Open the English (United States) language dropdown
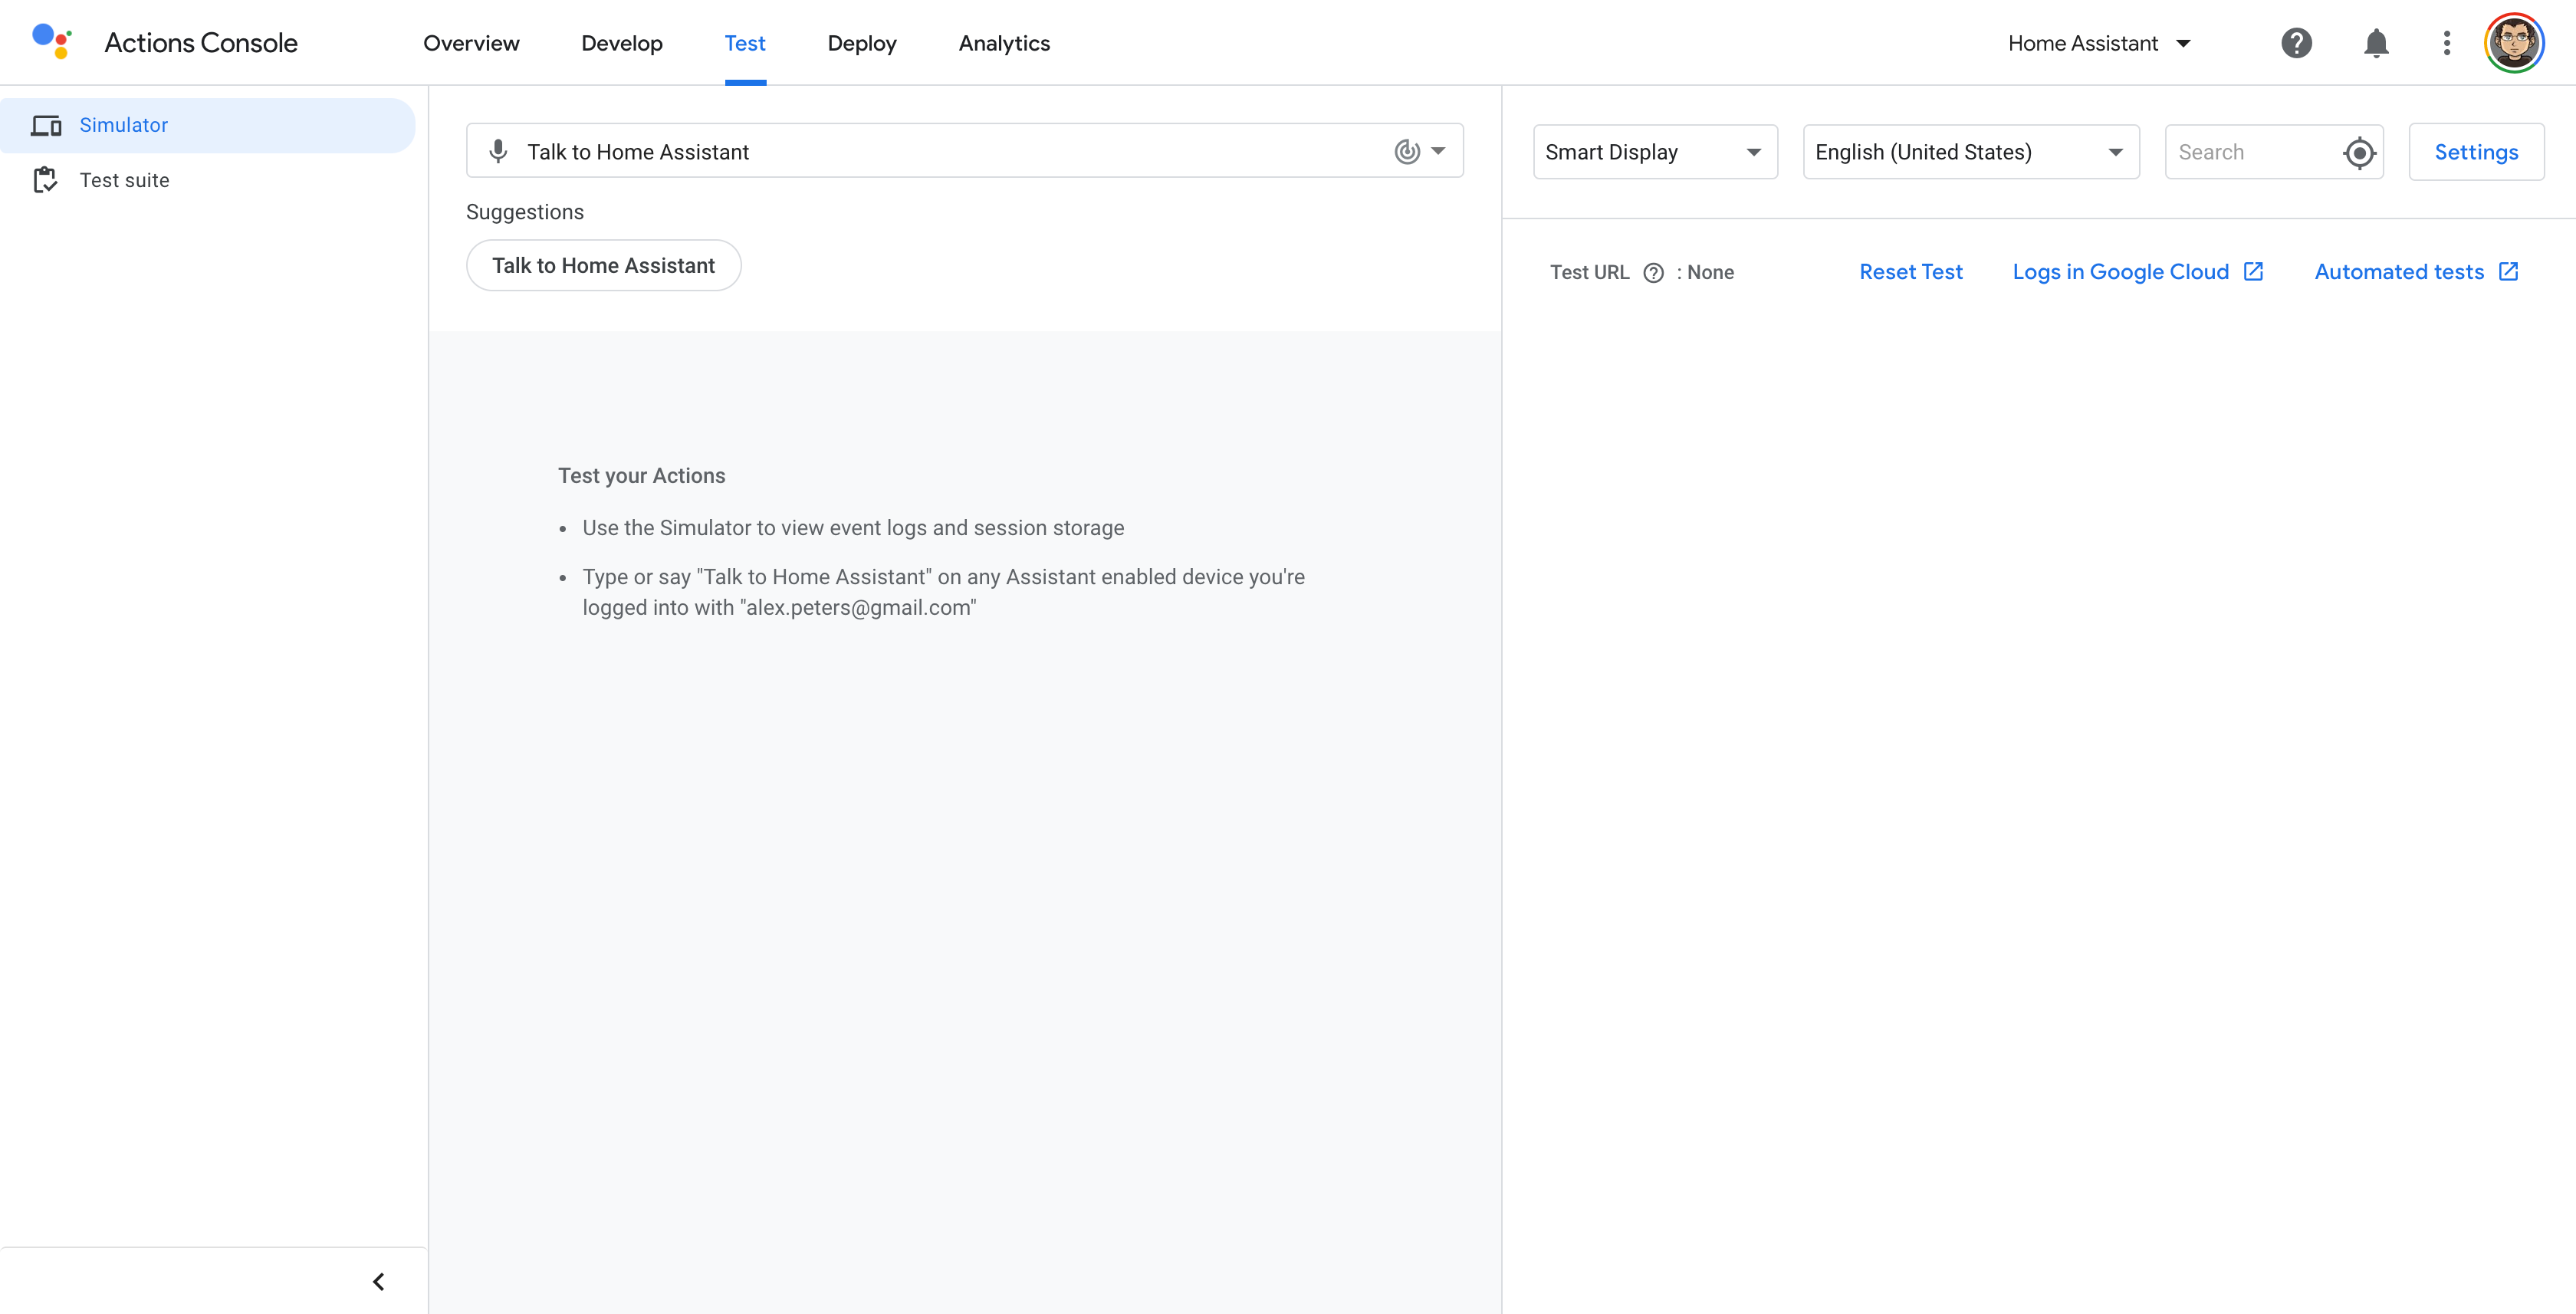This screenshot has height=1314, width=2576. [1970, 152]
